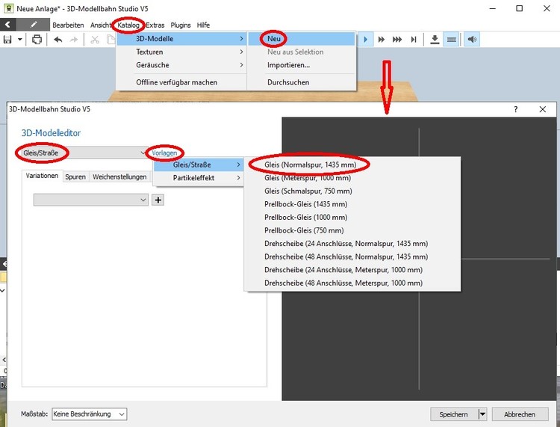
Task: Click the redo arrow icon
Action: click(74, 40)
